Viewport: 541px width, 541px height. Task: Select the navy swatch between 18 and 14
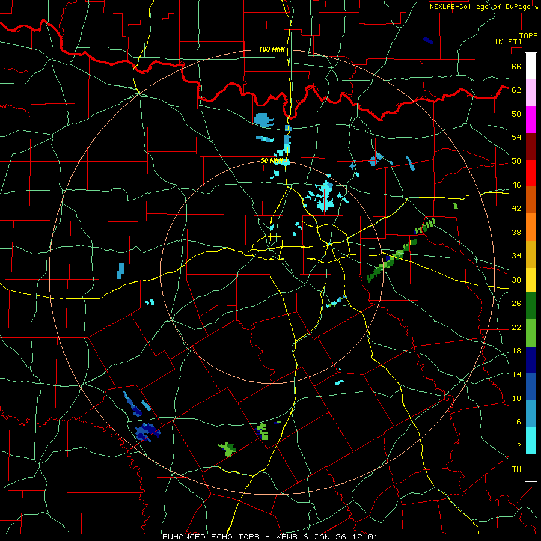coord(531,360)
